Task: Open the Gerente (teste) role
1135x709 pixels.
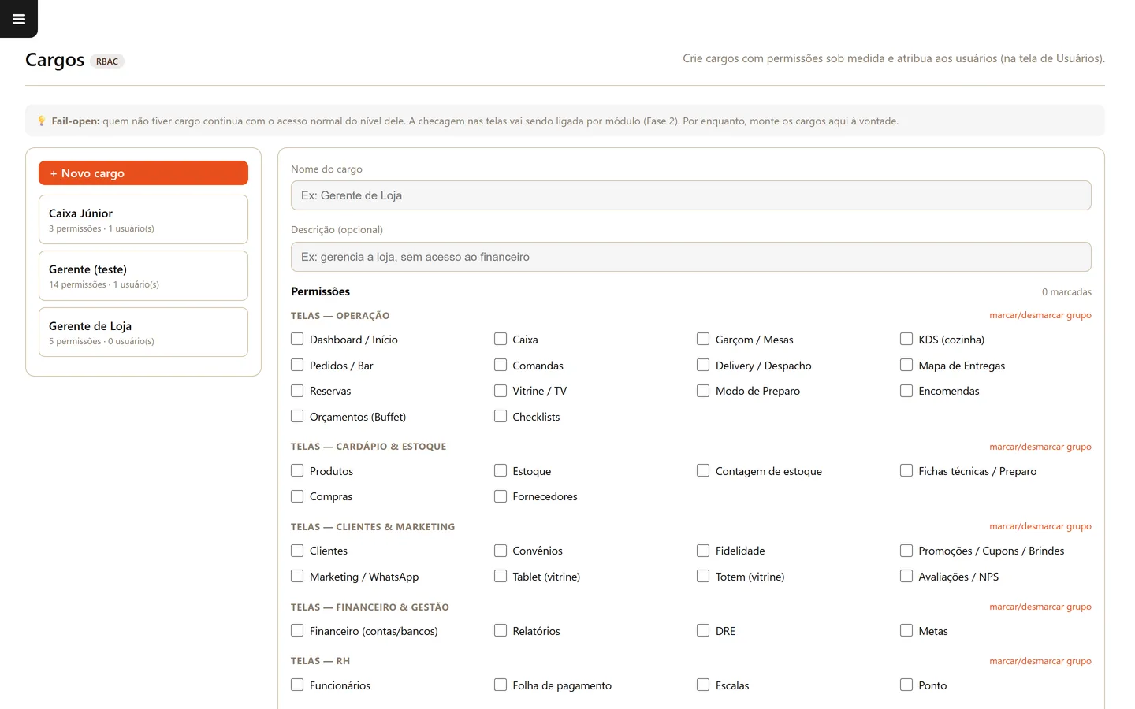Action: 143,276
